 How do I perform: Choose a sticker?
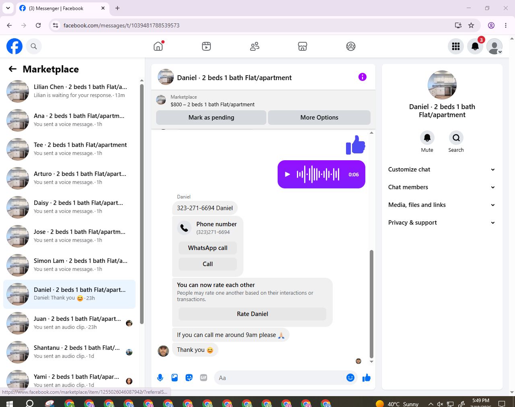189,378
